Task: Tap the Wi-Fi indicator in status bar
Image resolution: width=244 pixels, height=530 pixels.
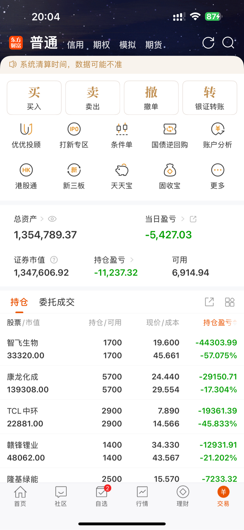Action: (195, 17)
